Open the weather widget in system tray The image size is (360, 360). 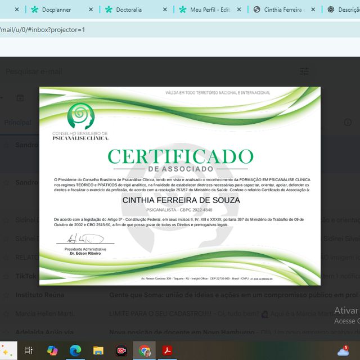(343, 351)
